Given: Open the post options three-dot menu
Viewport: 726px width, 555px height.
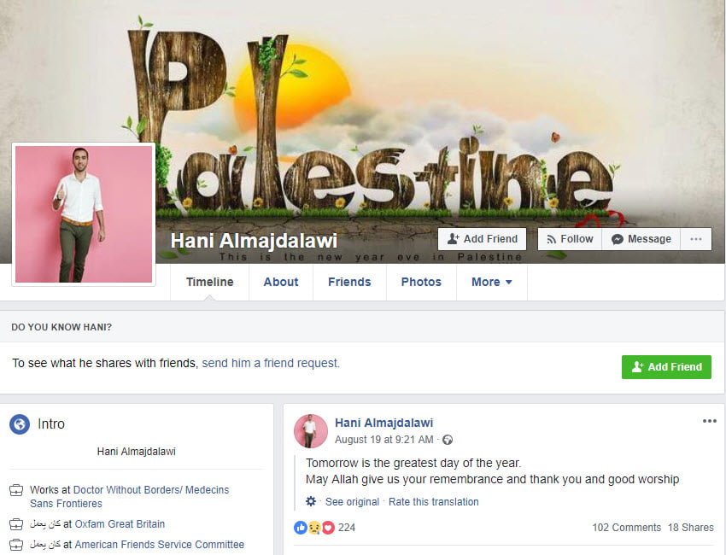Looking at the screenshot, I should [x=709, y=421].
